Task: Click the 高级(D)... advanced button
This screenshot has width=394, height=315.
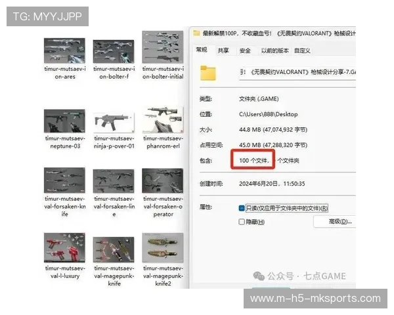Action: tap(335, 222)
